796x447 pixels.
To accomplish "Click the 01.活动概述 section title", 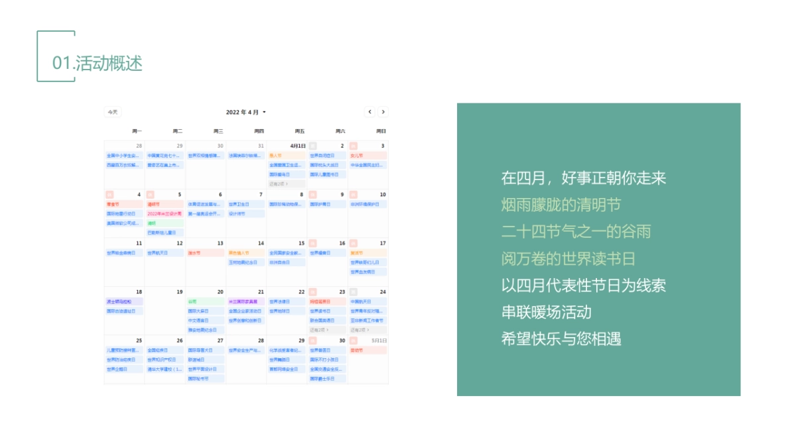I will tap(97, 64).
